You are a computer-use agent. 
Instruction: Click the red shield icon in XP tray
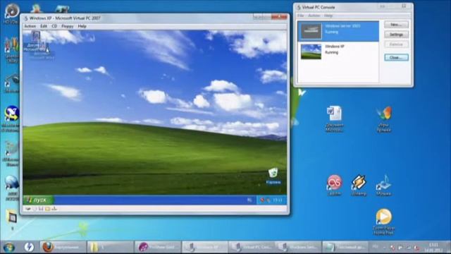point(262,200)
